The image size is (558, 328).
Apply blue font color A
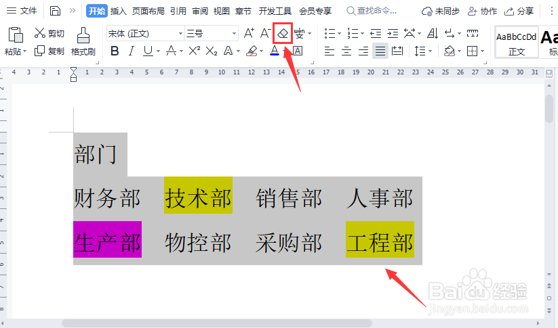[x=275, y=51]
